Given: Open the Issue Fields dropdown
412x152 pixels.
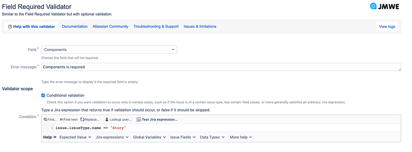Looking at the screenshot, I should tap(183, 137).
